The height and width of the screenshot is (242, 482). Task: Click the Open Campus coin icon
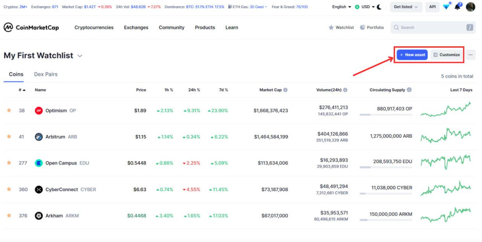point(39,163)
